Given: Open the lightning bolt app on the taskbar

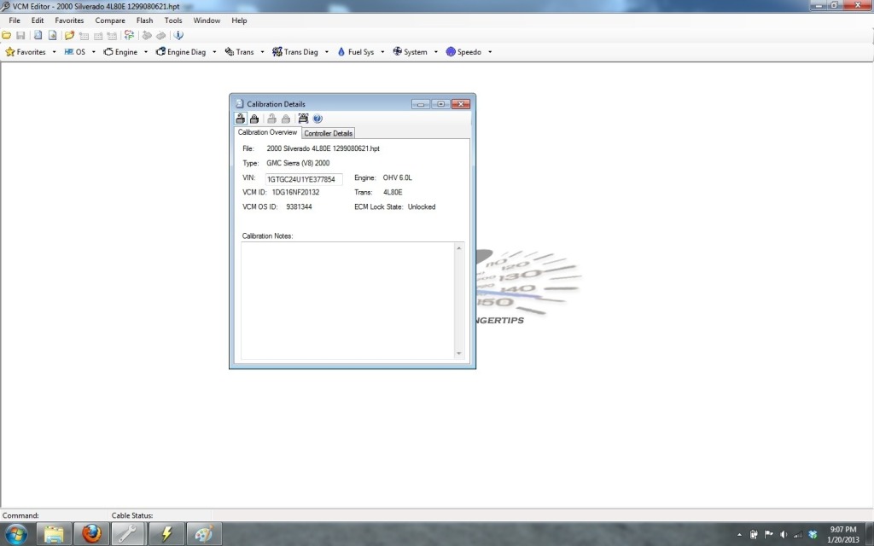Looking at the screenshot, I should [166, 534].
